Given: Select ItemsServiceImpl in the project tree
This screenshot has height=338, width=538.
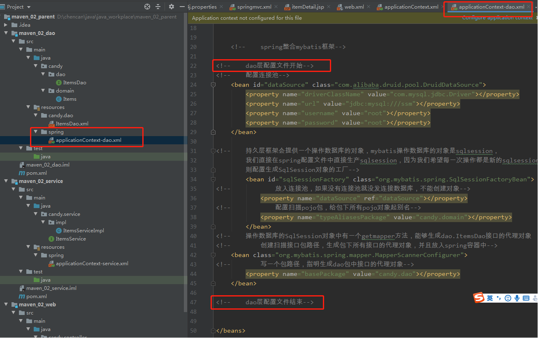Looking at the screenshot, I should pyautogui.click(x=83, y=231).
